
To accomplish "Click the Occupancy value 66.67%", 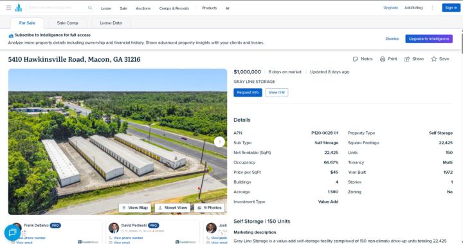I will click(x=331, y=162).
